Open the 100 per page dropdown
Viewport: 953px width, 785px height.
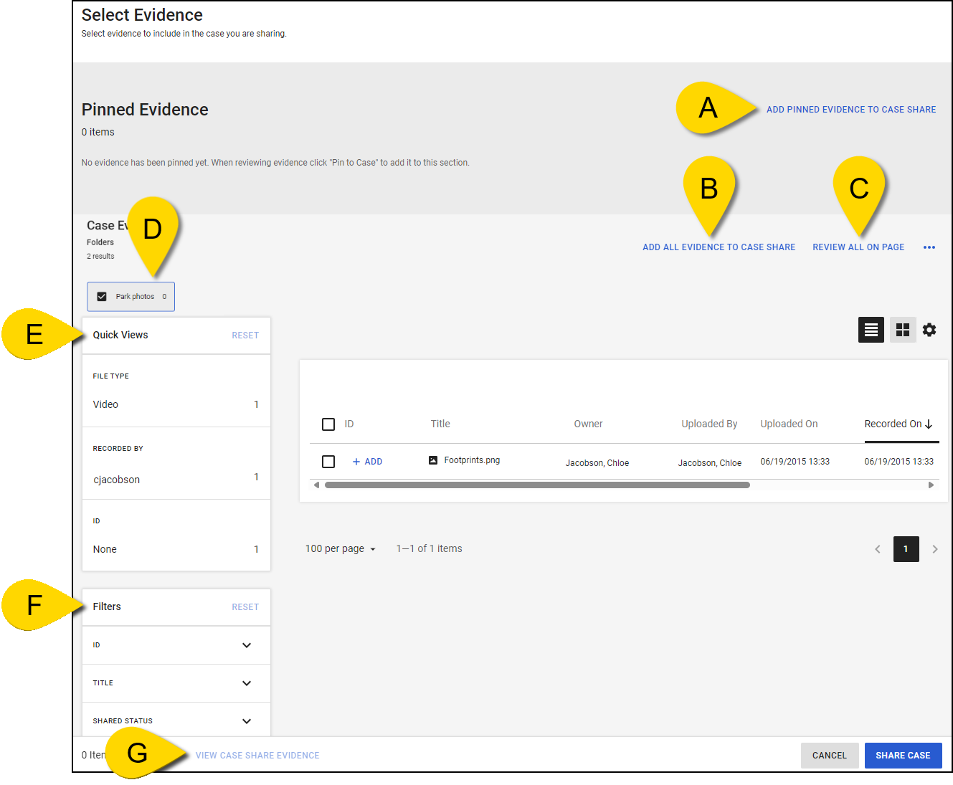coord(341,549)
